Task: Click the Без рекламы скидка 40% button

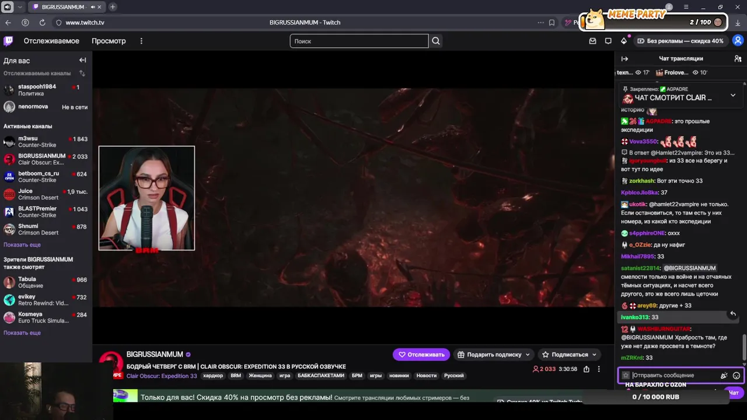Action: 680,41
